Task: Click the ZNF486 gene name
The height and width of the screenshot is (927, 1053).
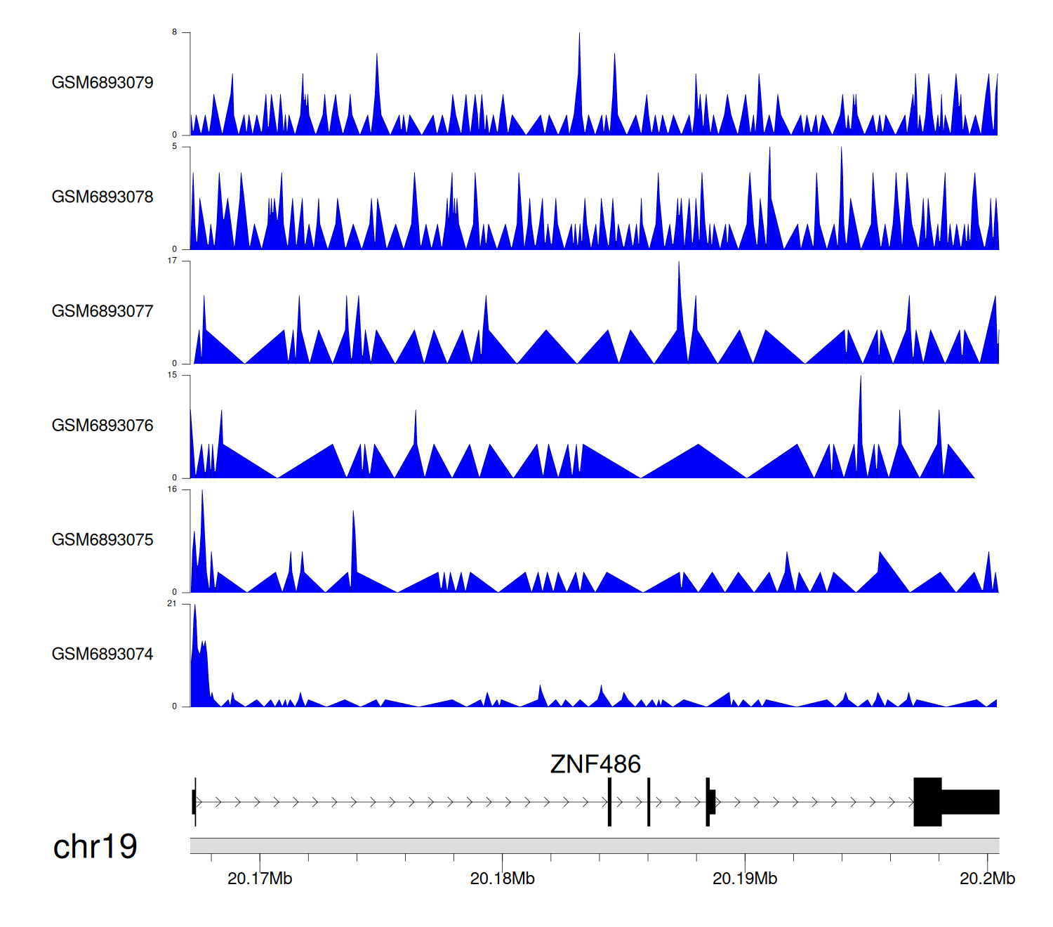Action: pyautogui.click(x=595, y=764)
